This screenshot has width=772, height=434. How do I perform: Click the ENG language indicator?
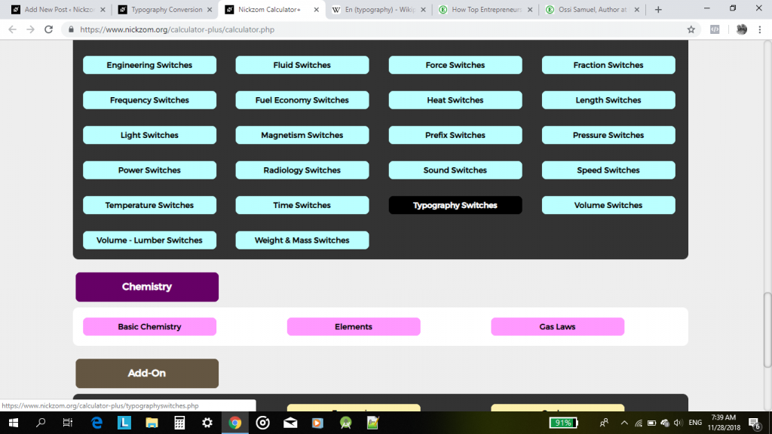pos(695,423)
